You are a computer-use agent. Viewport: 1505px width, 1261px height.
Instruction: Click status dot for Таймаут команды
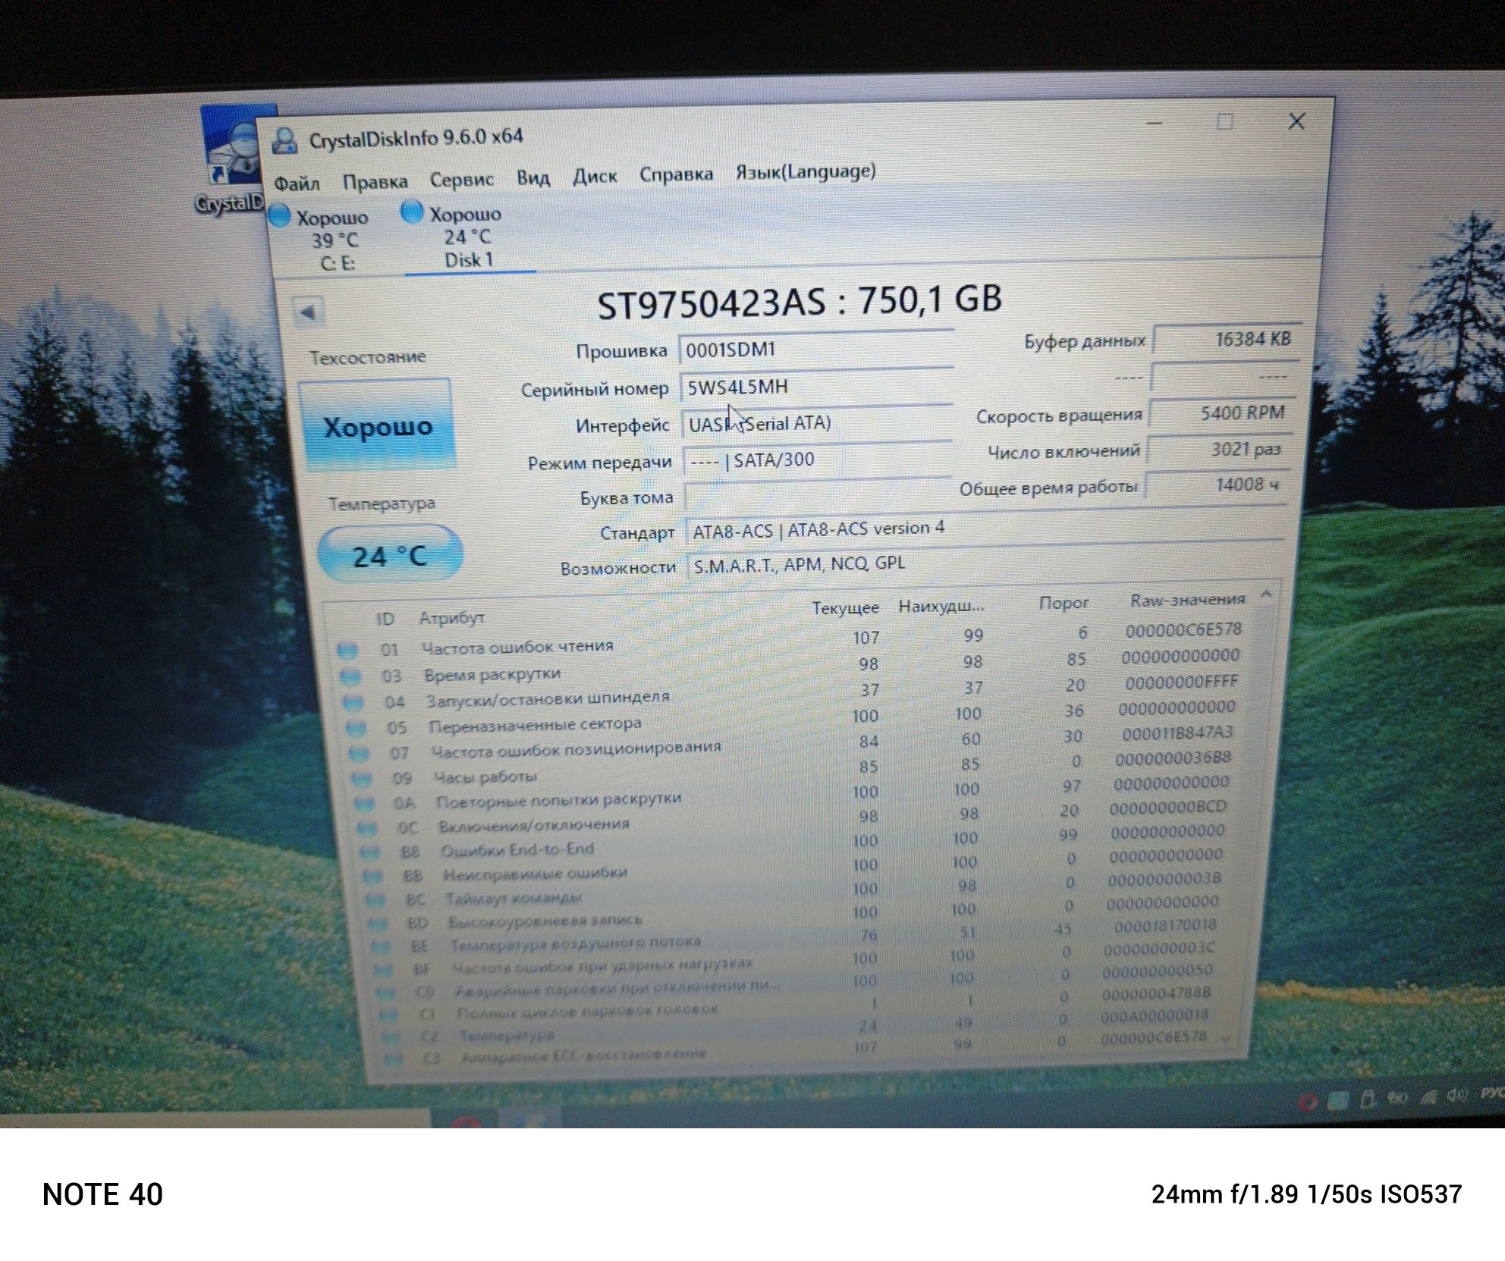click(375, 900)
